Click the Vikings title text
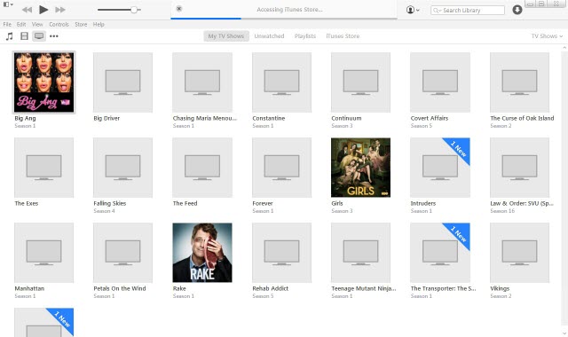Screen dimensions: 568x337 pyautogui.click(x=500, y=288)
